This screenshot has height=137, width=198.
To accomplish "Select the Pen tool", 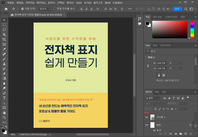I will point(4,93).
